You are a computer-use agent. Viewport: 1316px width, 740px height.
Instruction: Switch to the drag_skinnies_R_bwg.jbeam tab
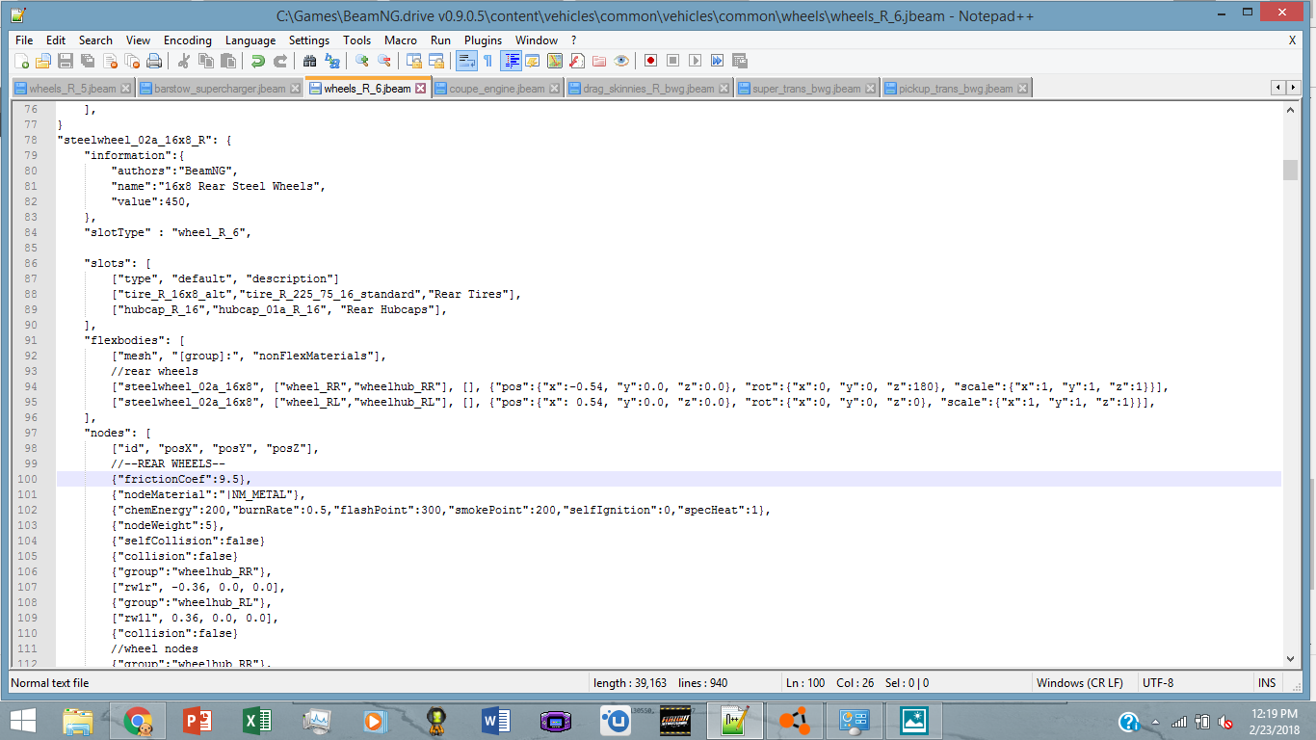648,89
